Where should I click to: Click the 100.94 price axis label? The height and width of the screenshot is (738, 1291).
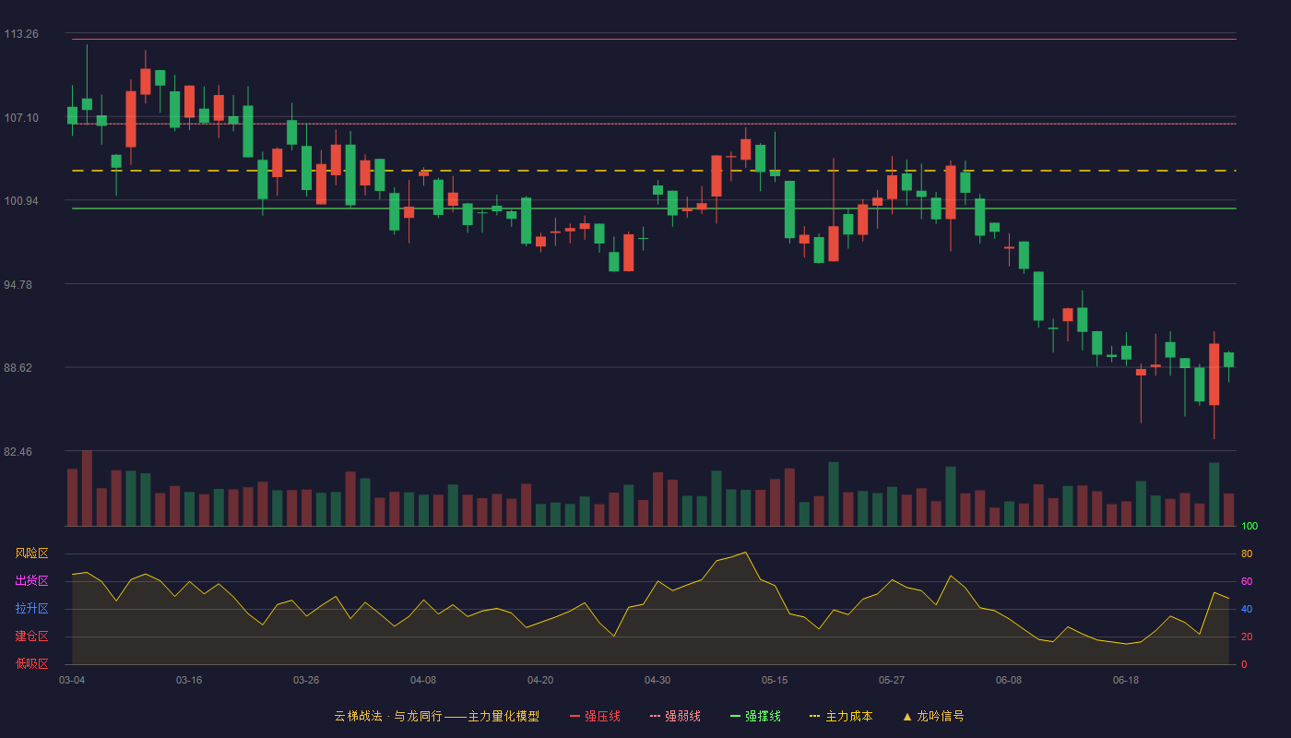pyautogui.click(x=21, y=201)
